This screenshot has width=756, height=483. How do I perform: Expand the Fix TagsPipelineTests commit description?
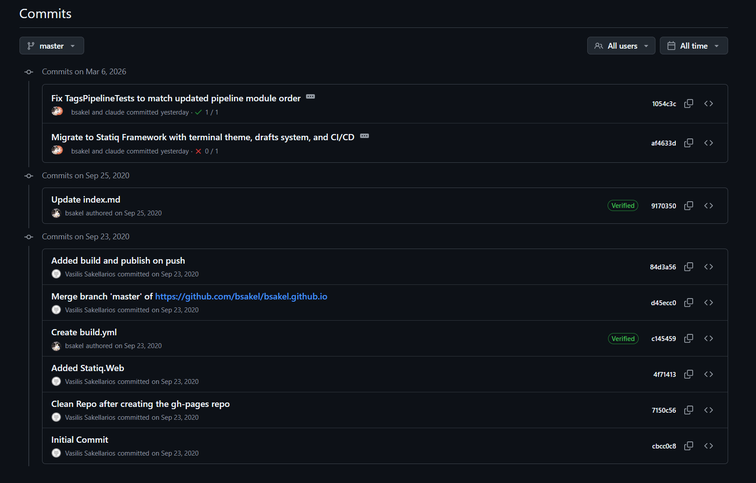pos(310,96)
